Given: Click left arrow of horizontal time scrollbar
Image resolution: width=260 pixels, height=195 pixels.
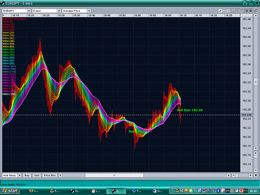Looking at the screenshot, I should (60, 175).
